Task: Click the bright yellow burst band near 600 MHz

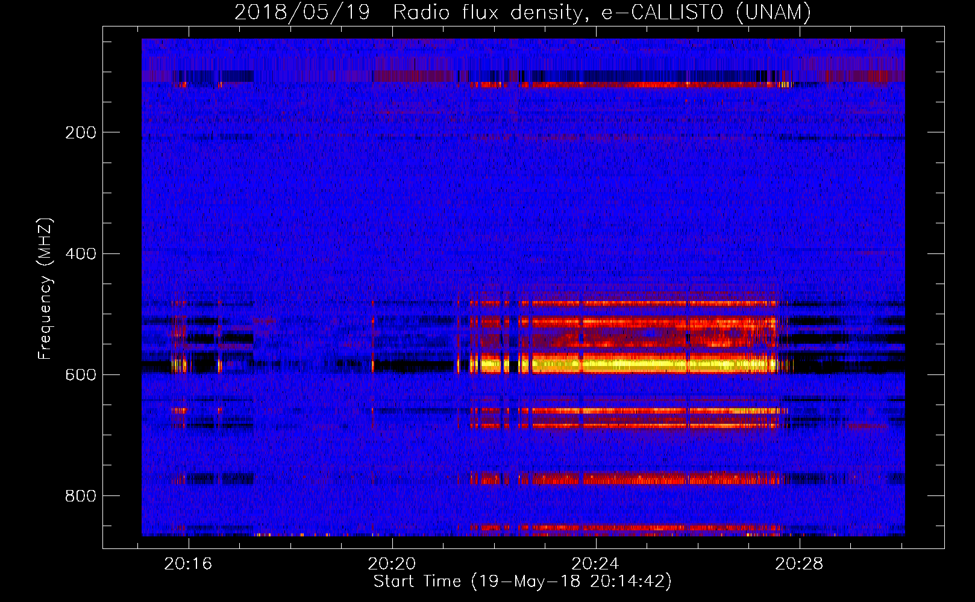Action: (624, 364)
